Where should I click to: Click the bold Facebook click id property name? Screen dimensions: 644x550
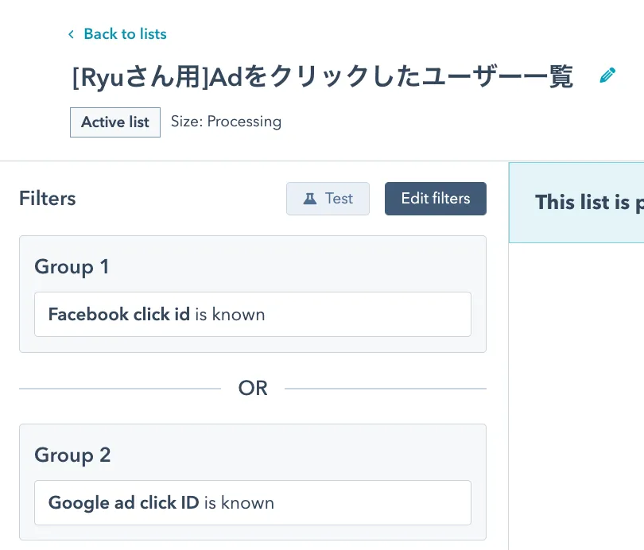(x=119, y=314)
